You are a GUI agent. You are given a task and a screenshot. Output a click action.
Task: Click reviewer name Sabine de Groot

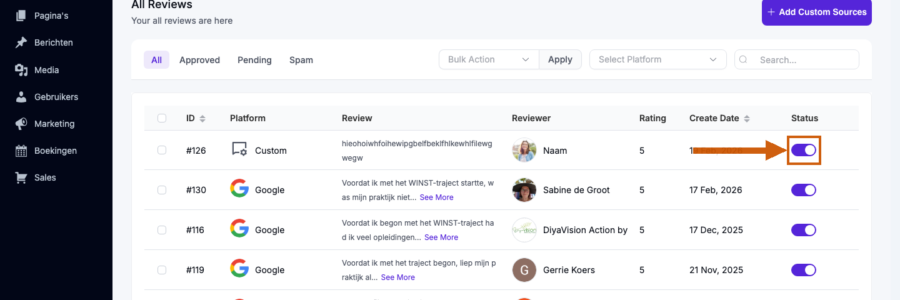(x=576, y=190)
